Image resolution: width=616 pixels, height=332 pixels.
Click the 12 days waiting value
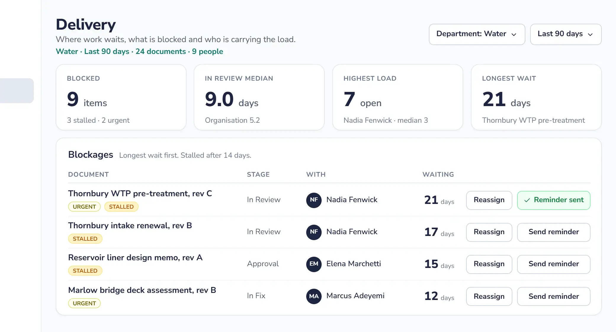[439, 296]
